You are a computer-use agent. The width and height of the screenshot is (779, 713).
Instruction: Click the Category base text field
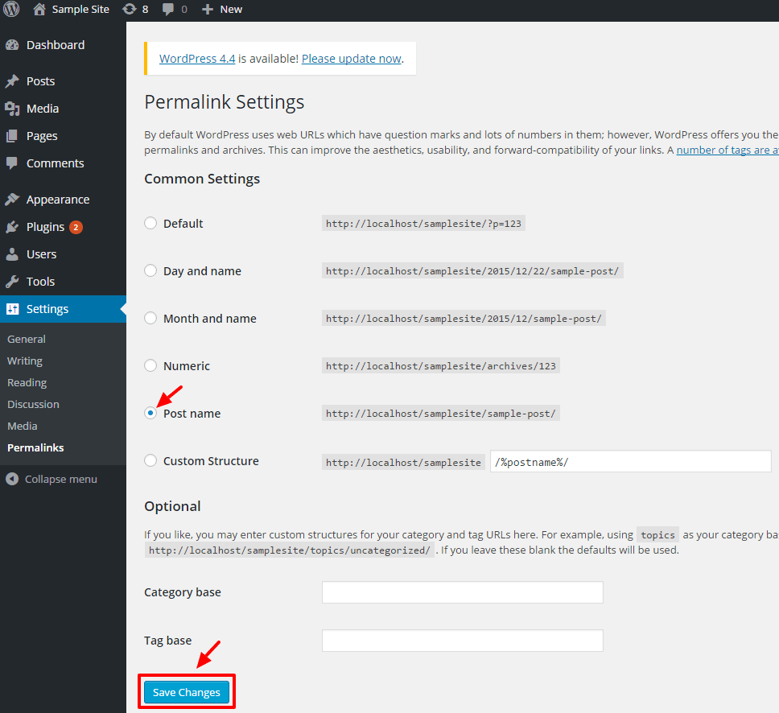point(462,592)
